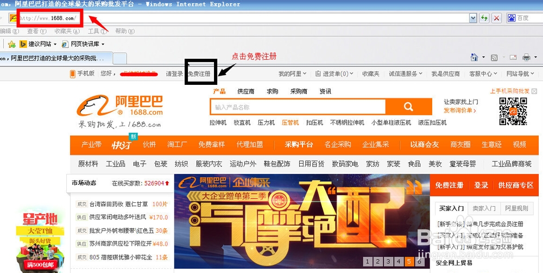Open 生意经 in orange nav bar
This screenshot has width=543, height=273.
(491, 145)
